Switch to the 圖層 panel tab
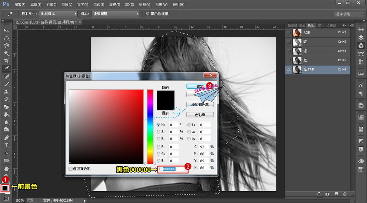Screen dimensions: 367x203 point(302,25)
